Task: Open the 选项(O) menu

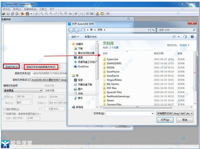Action: (17, 9)
